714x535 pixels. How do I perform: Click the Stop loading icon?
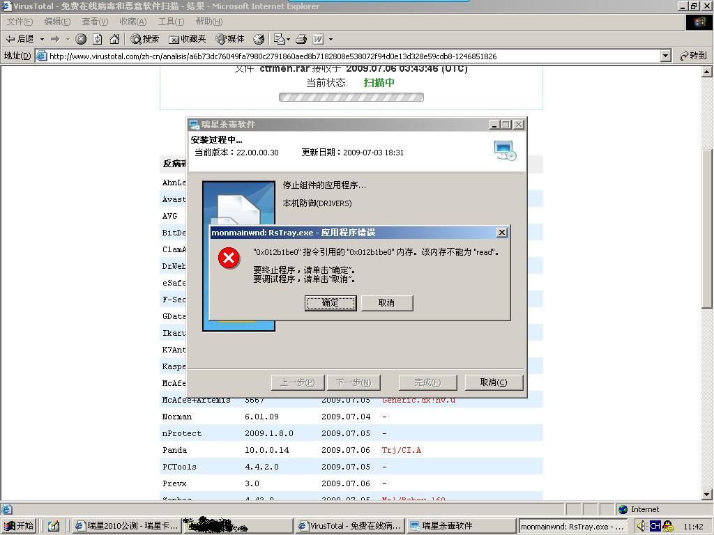pyautogui.click(x=81, y=39)
